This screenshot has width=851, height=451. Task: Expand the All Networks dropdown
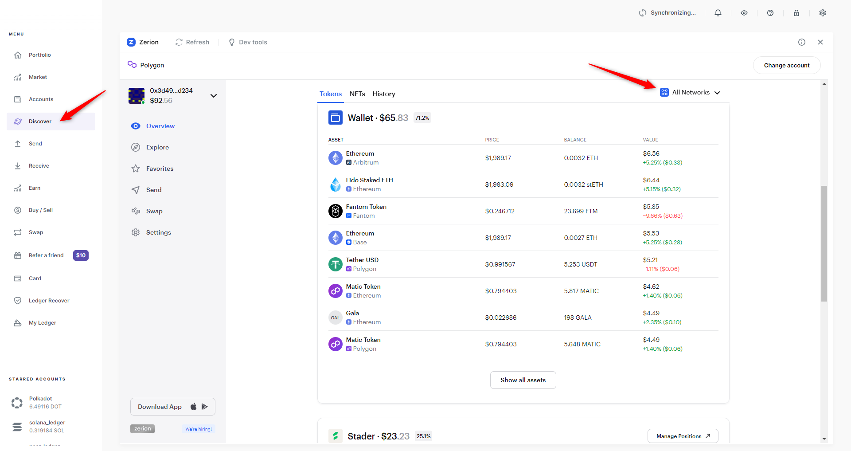[x=690, y=92]
